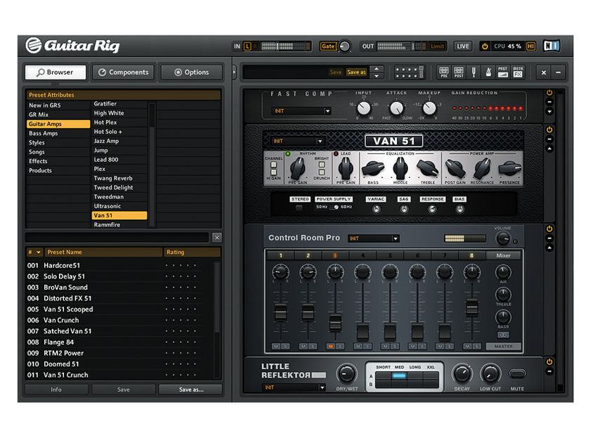Viewport: 590px width, 443px height.
Task: Open the virtual Rig Kontrol icon
Action: tap(411, 72)
